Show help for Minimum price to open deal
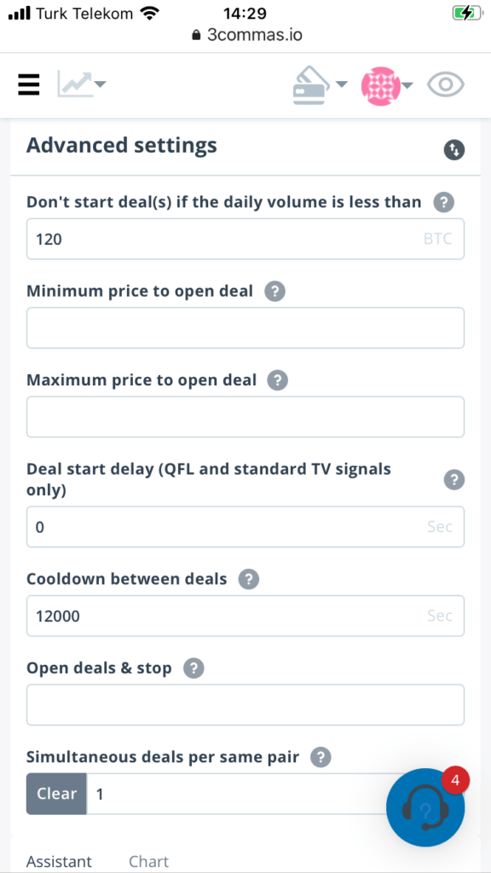The image size is (491, 873). point(275,292)
